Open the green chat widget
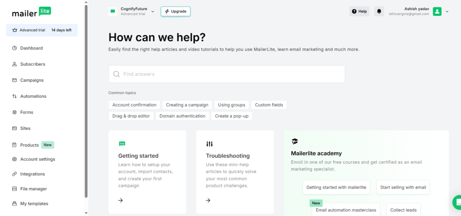Screen dimensions: 461x216 coord(457,202)
